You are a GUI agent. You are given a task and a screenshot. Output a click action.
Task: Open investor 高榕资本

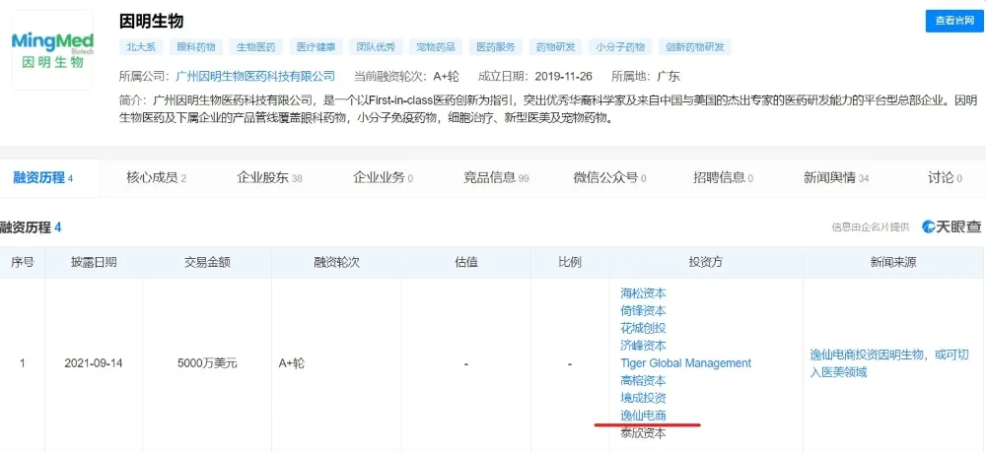pos(643,380)
